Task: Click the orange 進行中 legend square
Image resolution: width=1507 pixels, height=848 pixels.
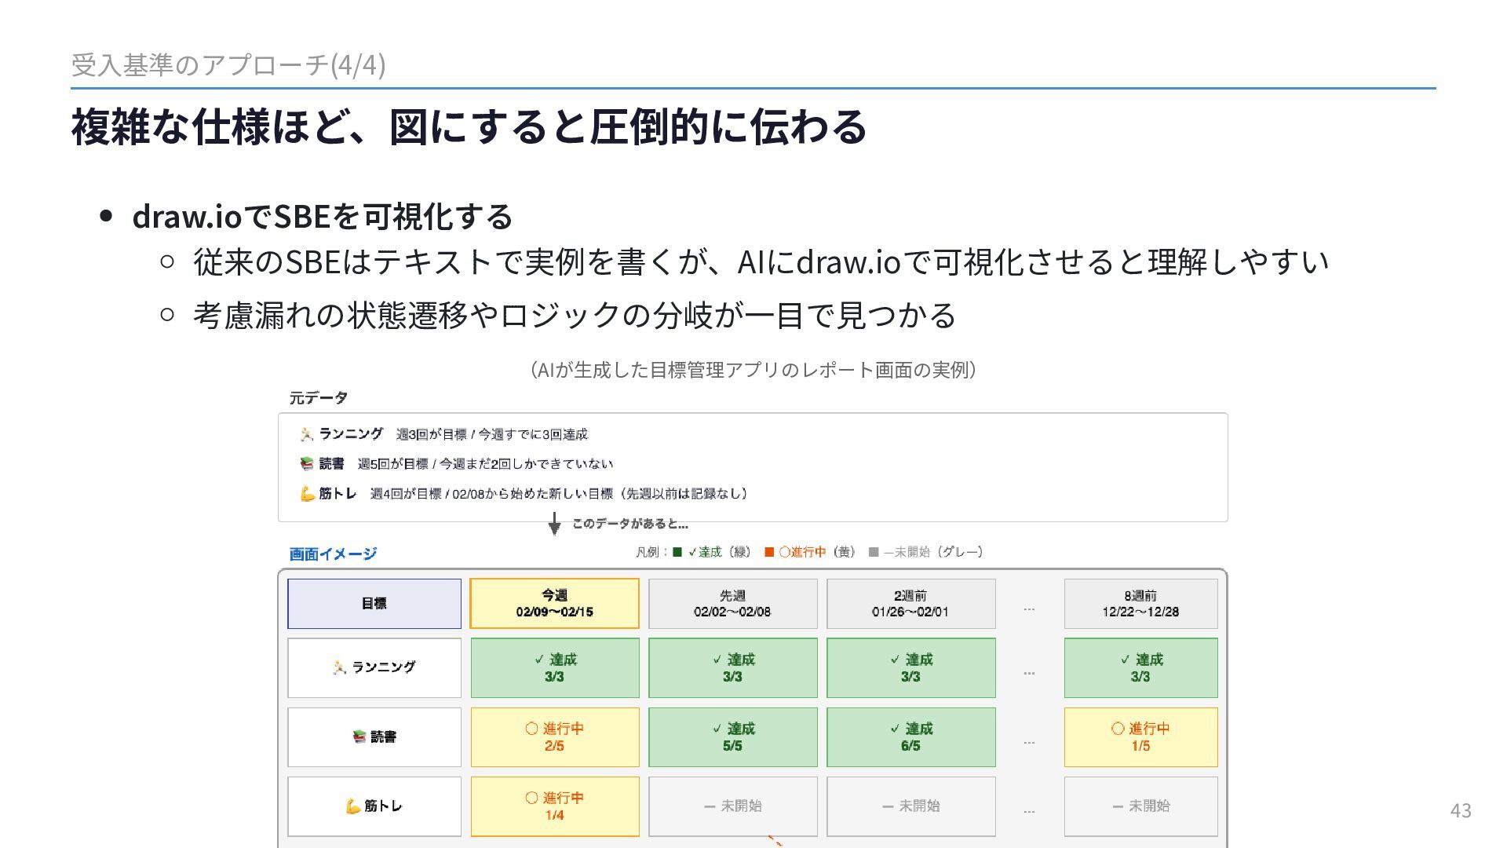Action: (769, 552)
